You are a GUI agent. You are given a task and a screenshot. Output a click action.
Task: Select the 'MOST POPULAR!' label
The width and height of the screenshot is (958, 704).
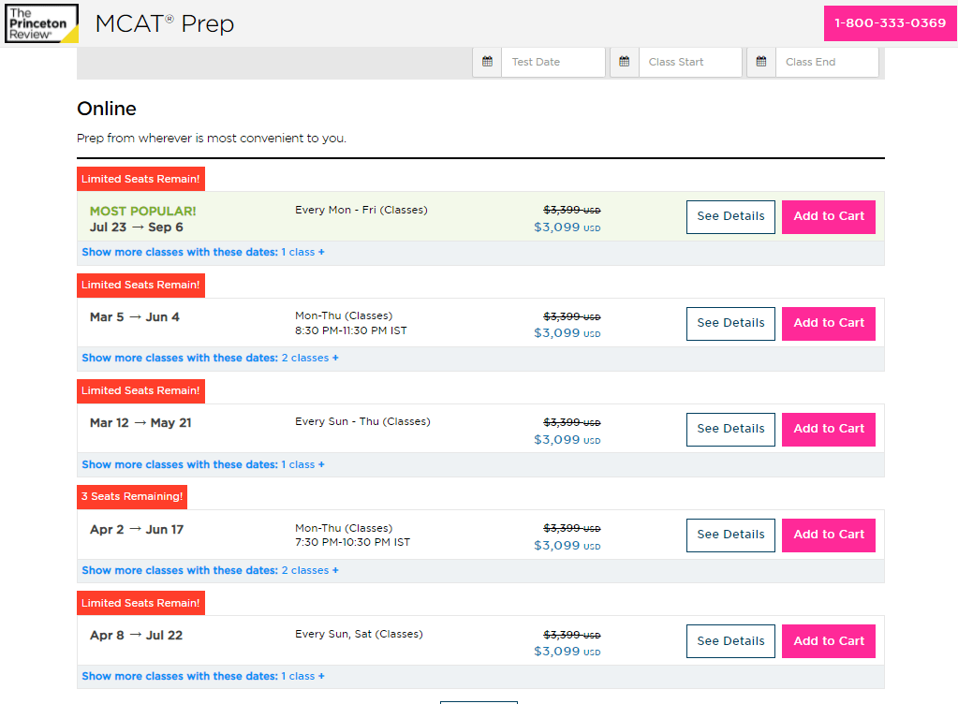pyautogui.click(x=143, y=212)
